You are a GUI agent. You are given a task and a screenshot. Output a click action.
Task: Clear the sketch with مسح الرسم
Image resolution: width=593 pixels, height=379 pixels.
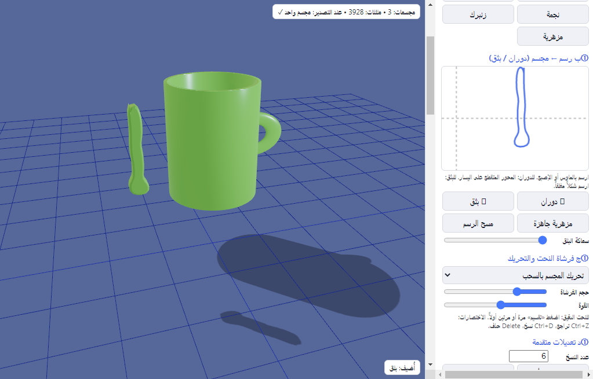(x=478, y=223)
